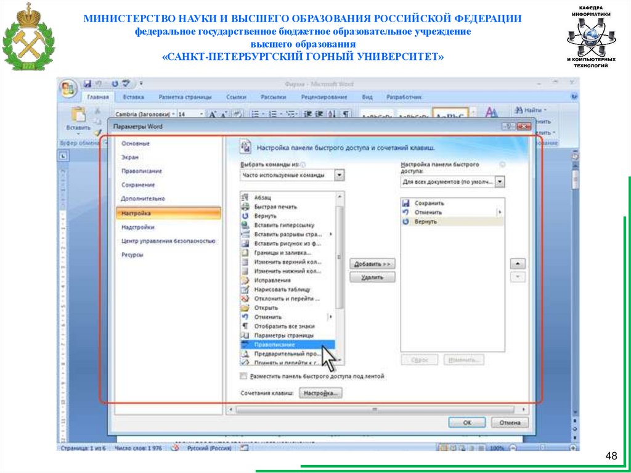631x473 pixels.
Task: Select Отобразить все знаки command
Action: point(287,326)
